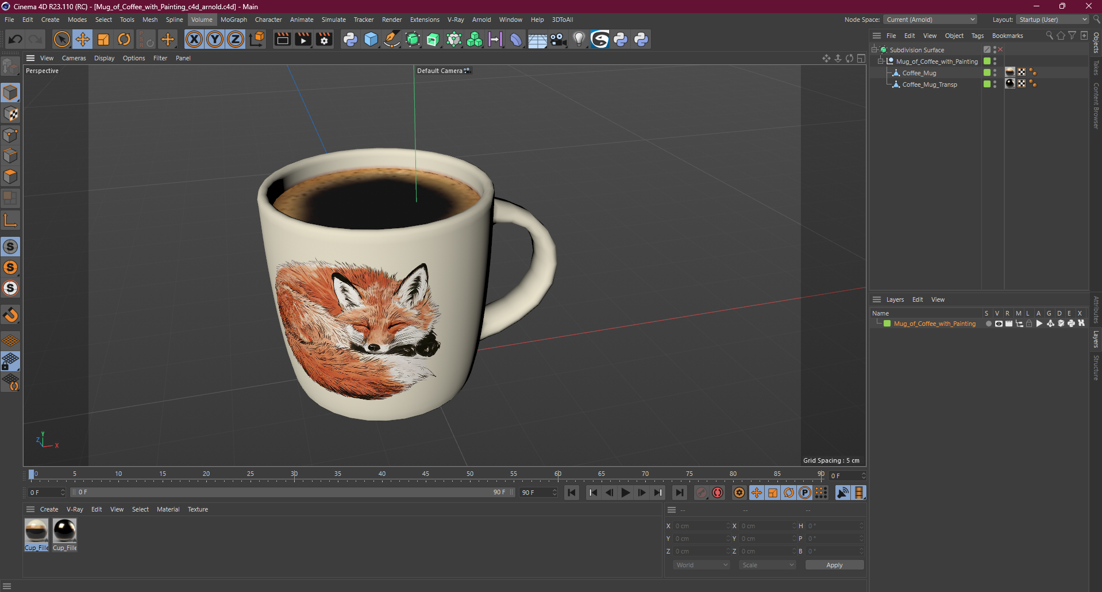Viewport: 1102px width, 592px height.
Task: Open Edit Render Settings icon
Action: click(x=324, y=39)
